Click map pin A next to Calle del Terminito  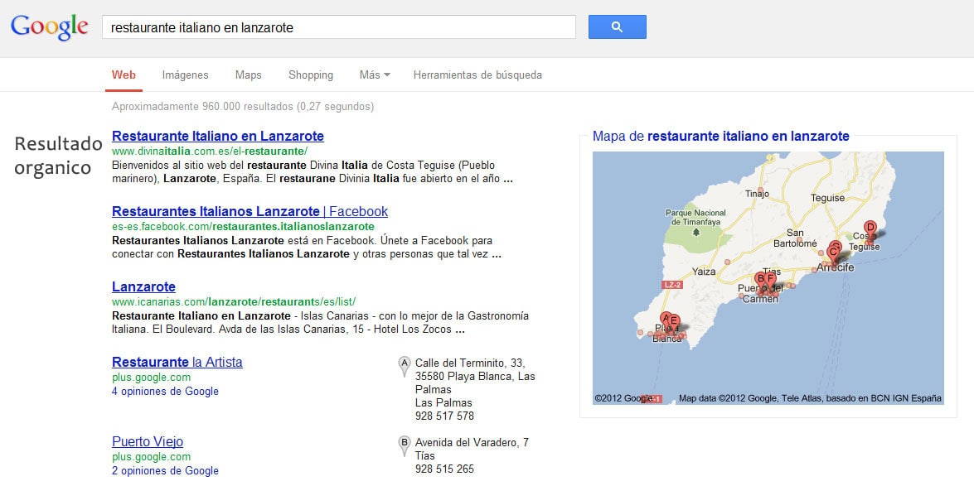click(405, 366)
